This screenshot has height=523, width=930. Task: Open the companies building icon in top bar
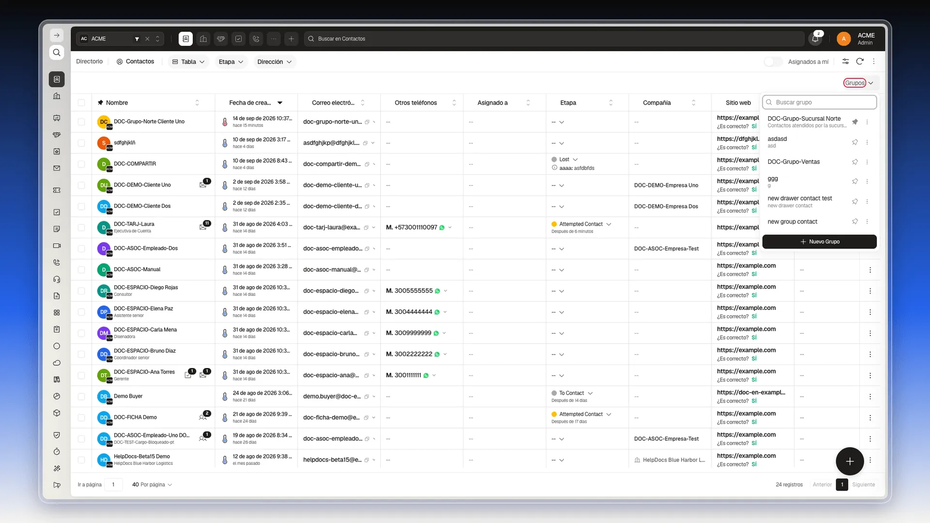pyautogui.click(x=203, y=39)
